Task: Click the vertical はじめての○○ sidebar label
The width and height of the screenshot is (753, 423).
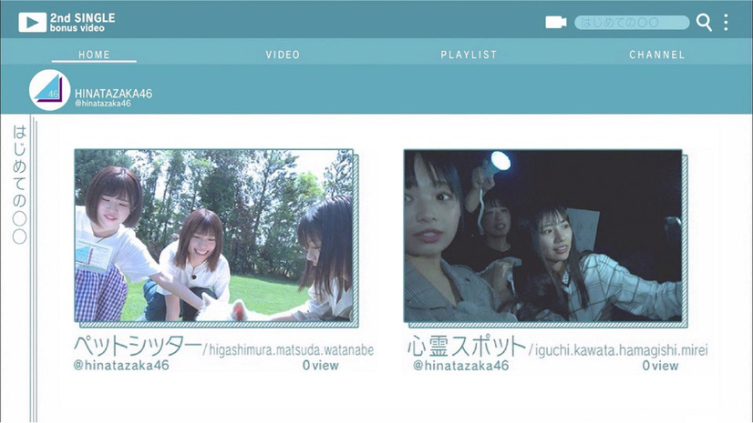Action: point(20,184)
